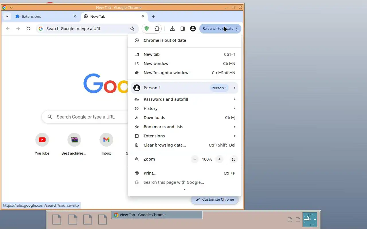Screen dimensions: 367x229
Task: Open the Extensions puzzle piece in toolbar
Action: point(157,29)
